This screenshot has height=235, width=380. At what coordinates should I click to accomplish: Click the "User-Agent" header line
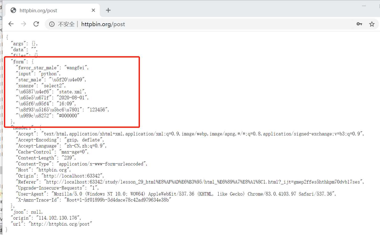[176, 194]
